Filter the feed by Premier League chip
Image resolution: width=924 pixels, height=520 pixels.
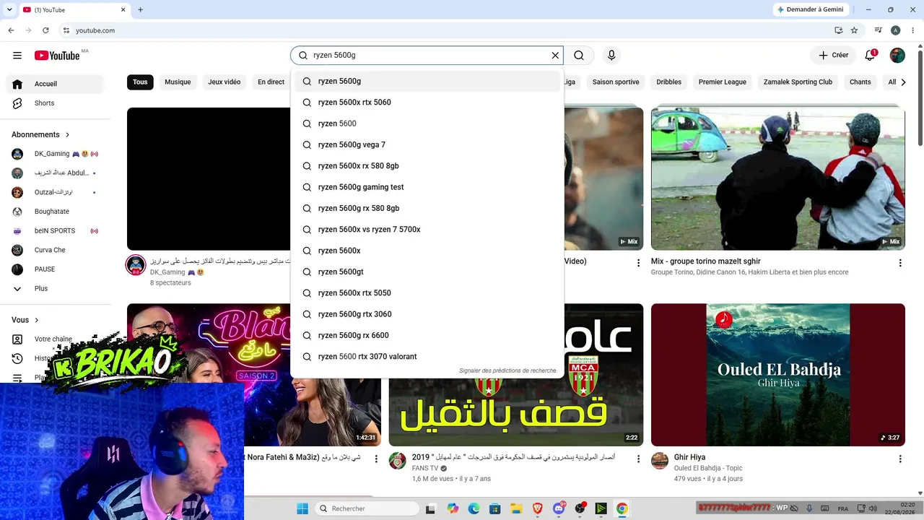(x=723, y=82)
